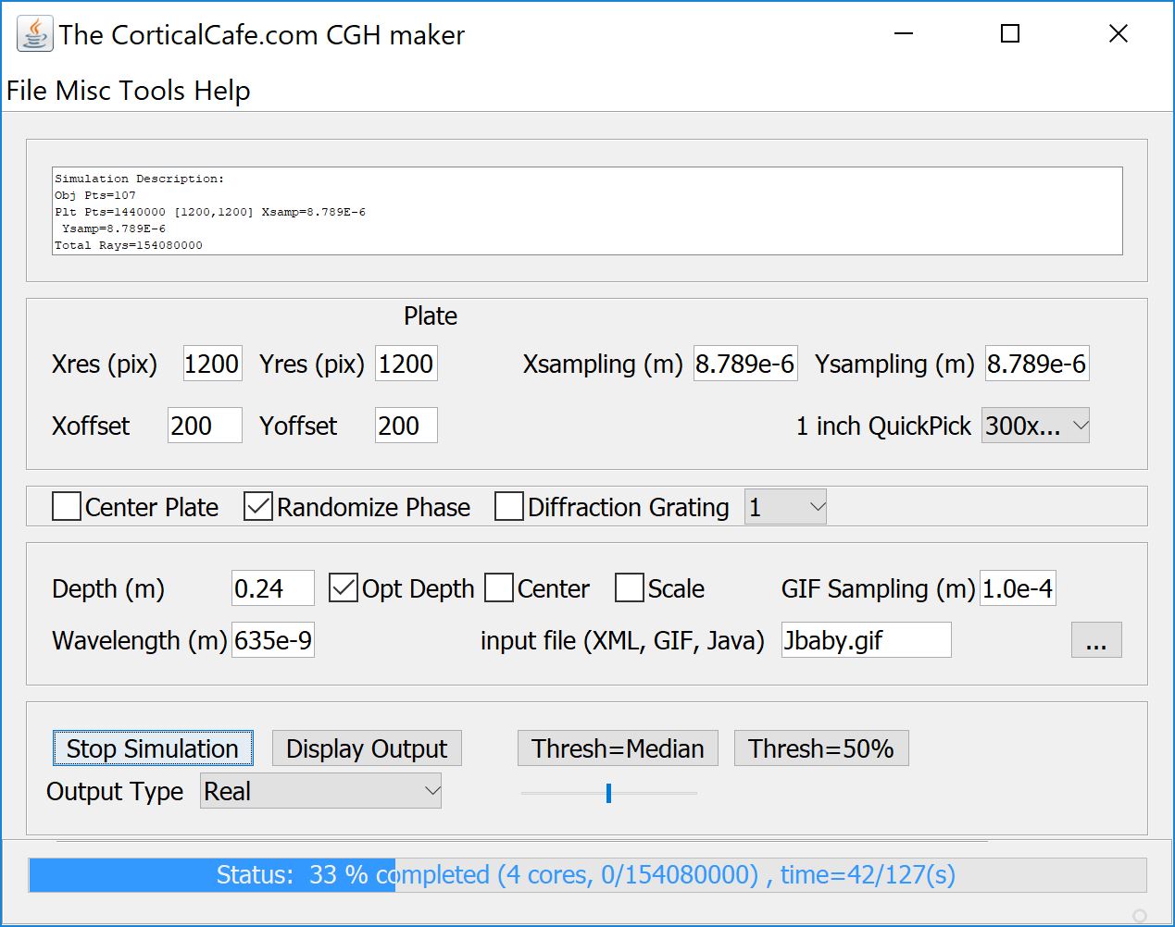This screenshot has width=1175, height=927.
Task: Click the input file field containing Jbaby.gif
Action: tap(866, 640)
